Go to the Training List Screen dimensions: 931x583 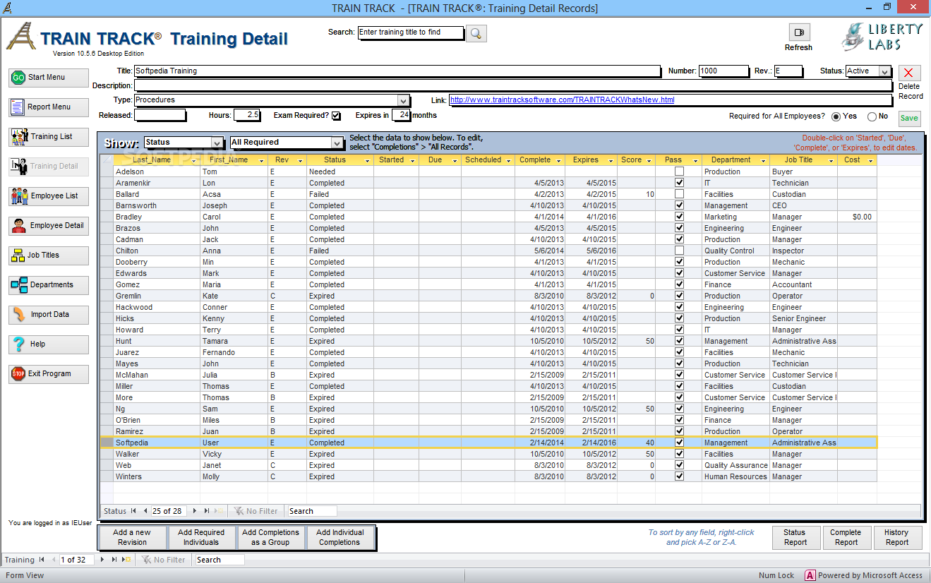[x=49, y=137]
